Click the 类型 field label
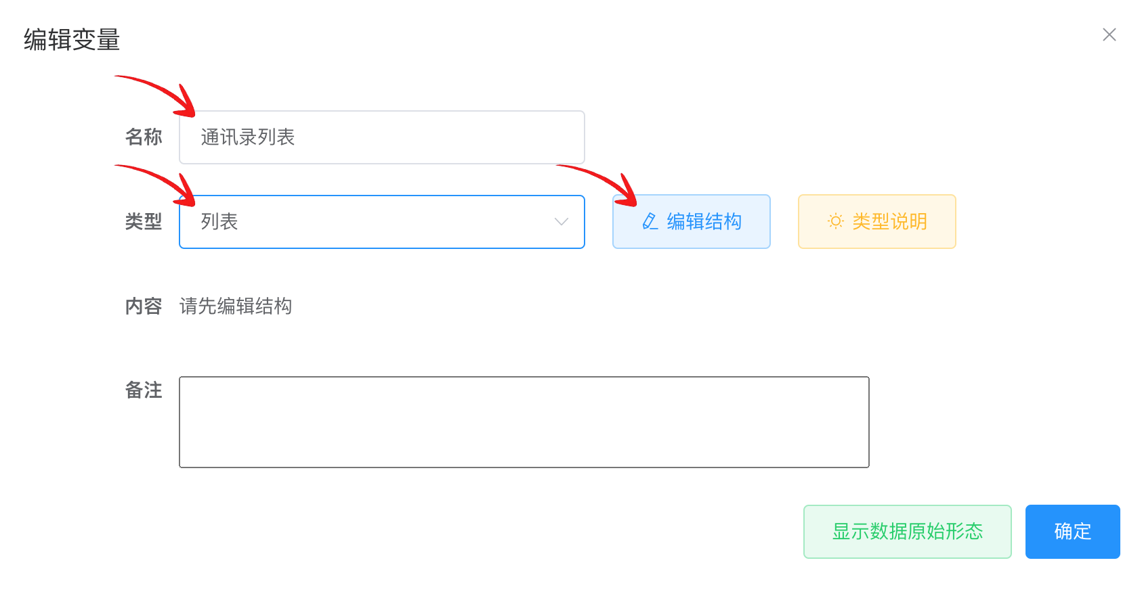 144,222
